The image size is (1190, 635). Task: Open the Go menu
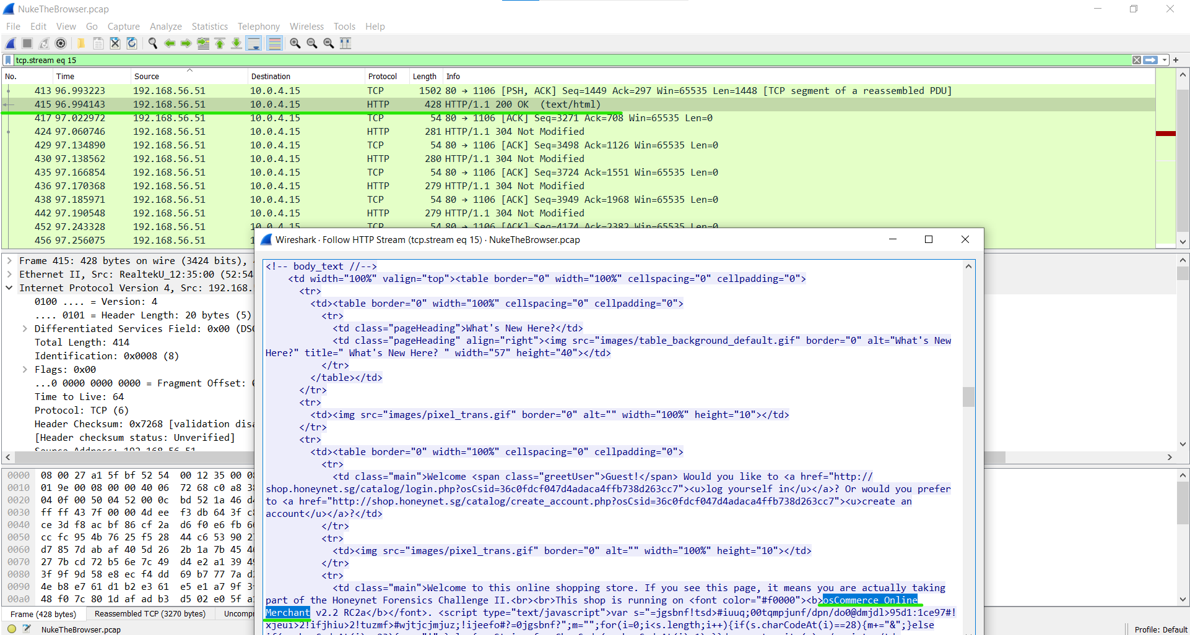[x=92, y=27]
